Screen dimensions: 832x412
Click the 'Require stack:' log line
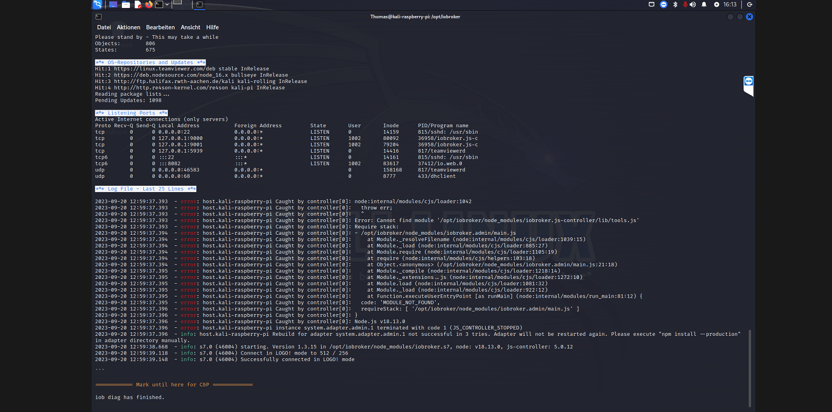247,227
